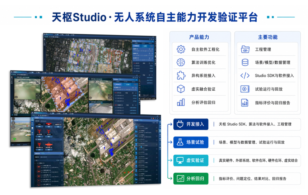Click the 算法训练优化 label
Image resolution: width=308 pixels, height=195 pixels.
coord(203,62)
